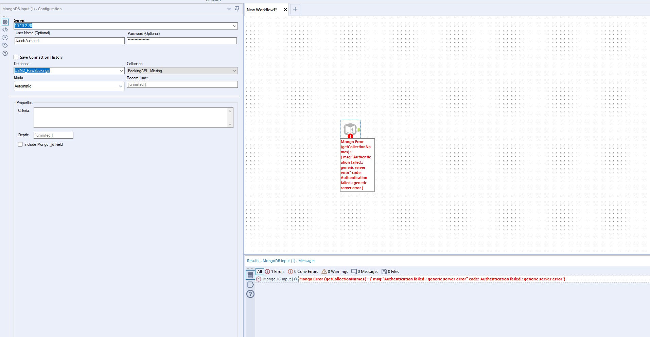The height and width of the screenshot is (337, 650).
Task: Open help via the question mark icon
Action: click(5, 53)
